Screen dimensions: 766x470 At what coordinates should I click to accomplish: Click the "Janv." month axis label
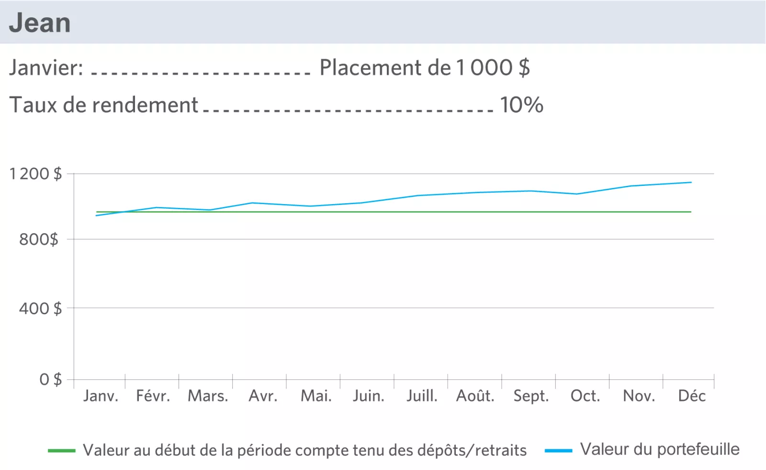101,396
